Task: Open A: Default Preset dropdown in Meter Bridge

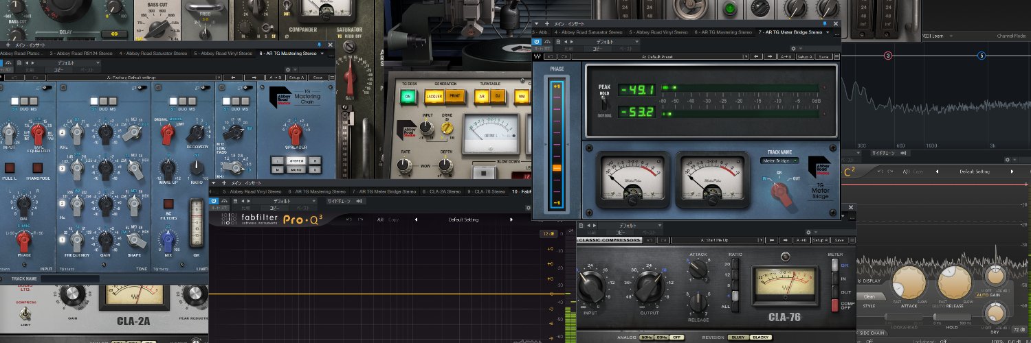Action: tap(660, 57)
